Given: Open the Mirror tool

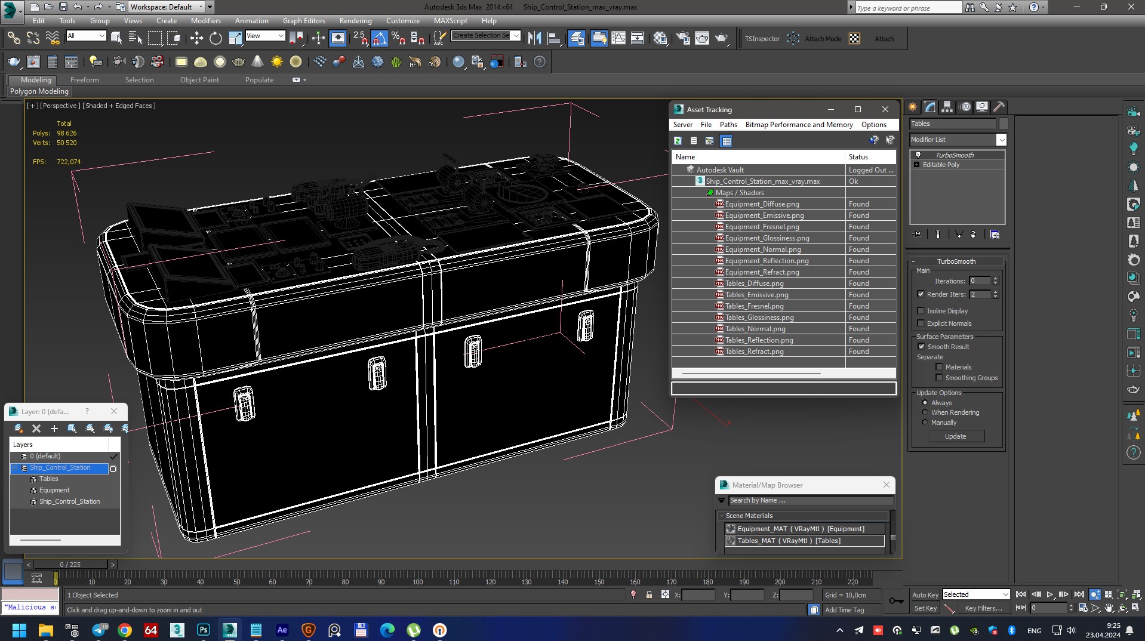Looking at the screenshot, I should pyautogui.click(x=534, y=39).
